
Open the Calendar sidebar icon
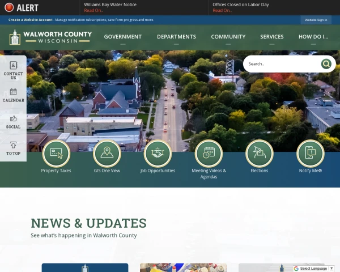click(x=14, y=95)
